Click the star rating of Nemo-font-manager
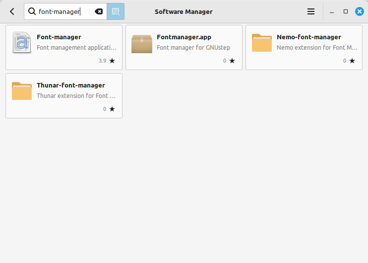Viewport: 368px width, 263px height. [x=349, y=61]
